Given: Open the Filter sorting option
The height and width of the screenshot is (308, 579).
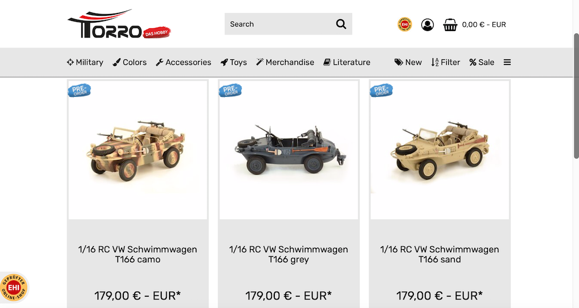Looking at the screenshot, I should 446,62.
